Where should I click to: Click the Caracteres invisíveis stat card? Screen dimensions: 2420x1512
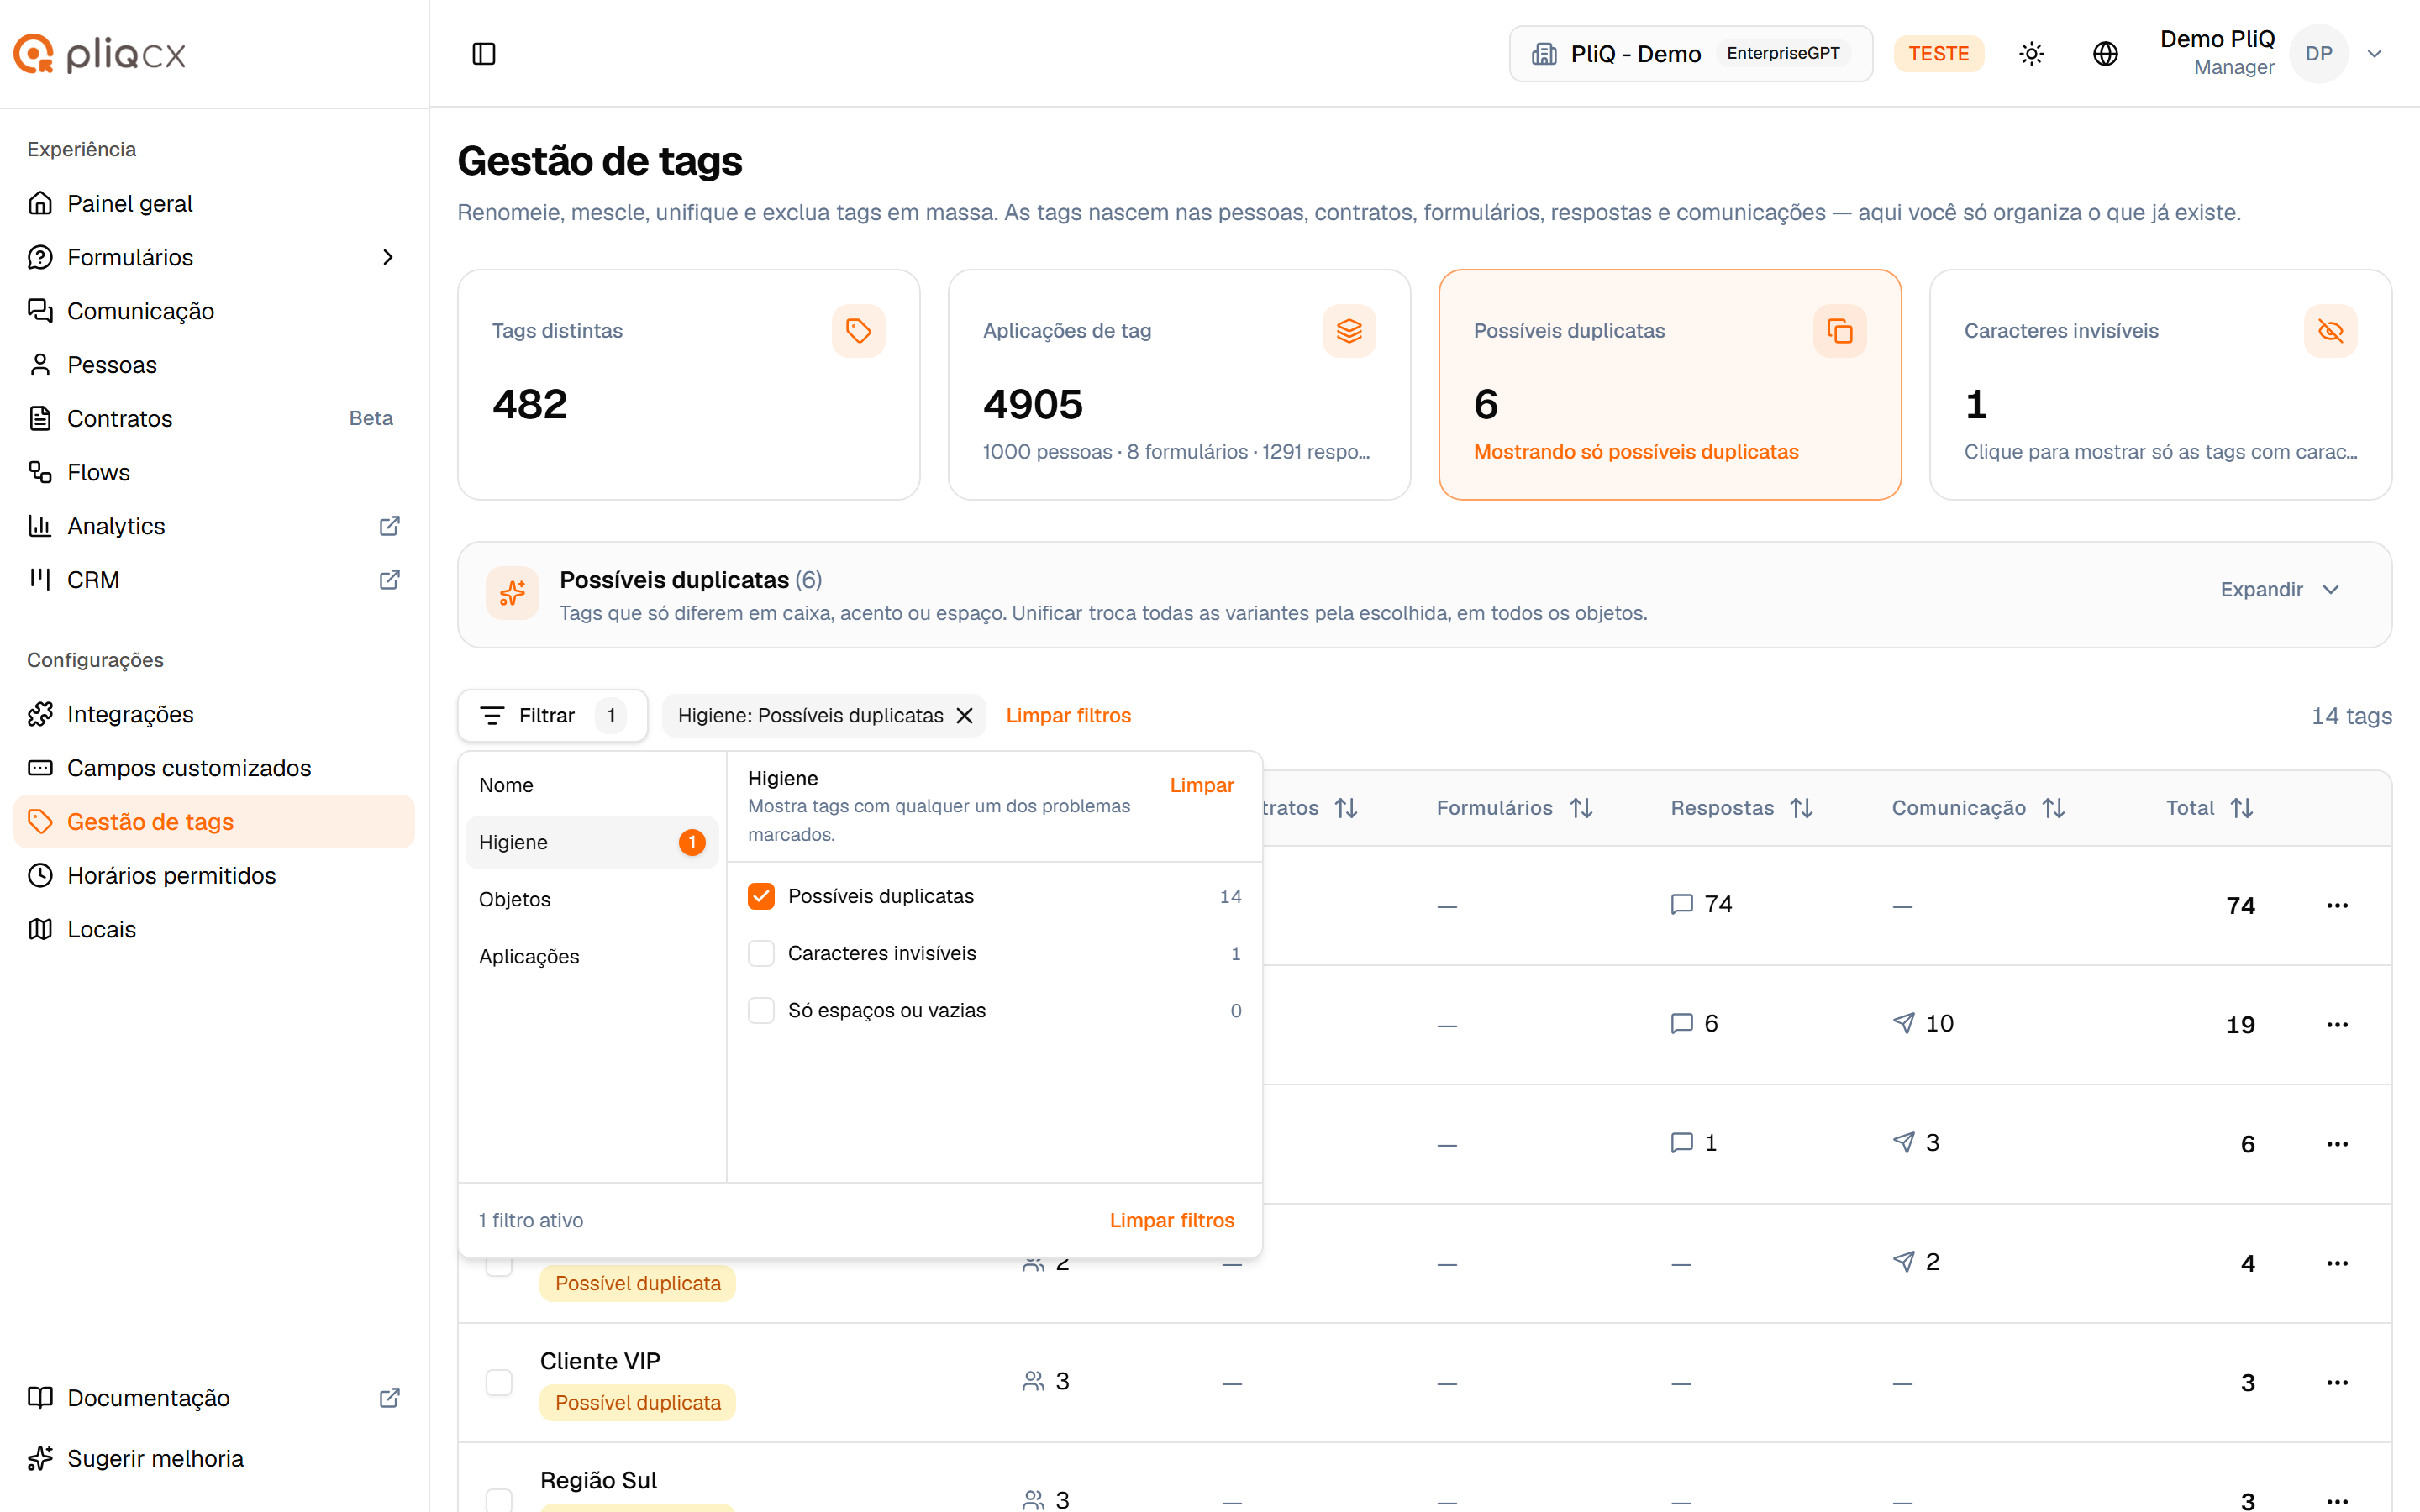point(2160,385)
